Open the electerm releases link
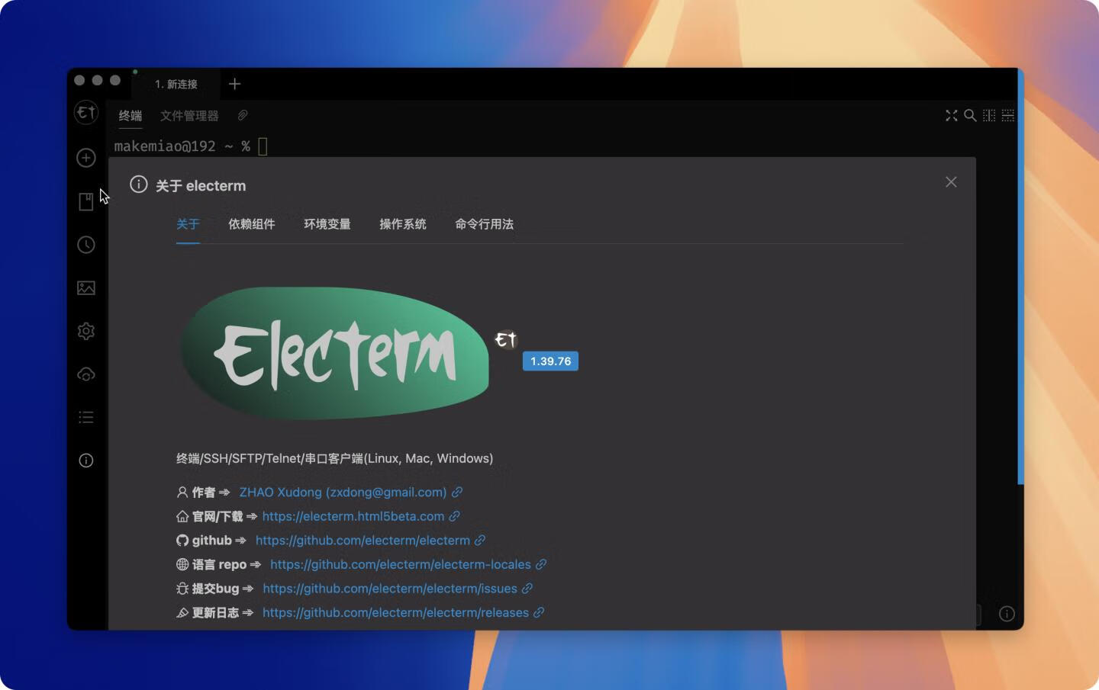 pyautogui.click(x=395, y=612)
